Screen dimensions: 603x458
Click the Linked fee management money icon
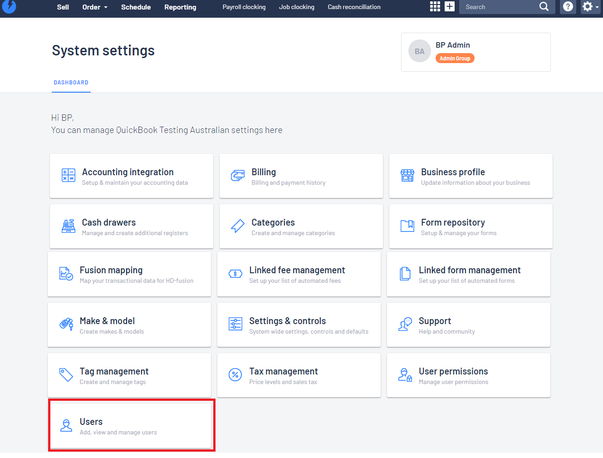pyautogui.click(x=235, y=274)
